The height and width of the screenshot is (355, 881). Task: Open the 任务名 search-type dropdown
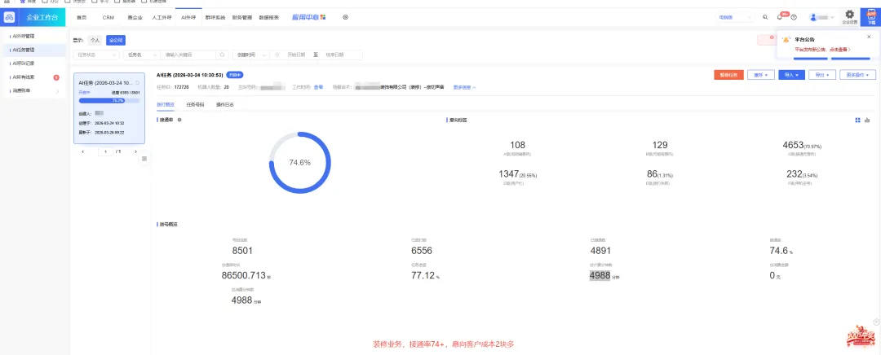(142, 55)
